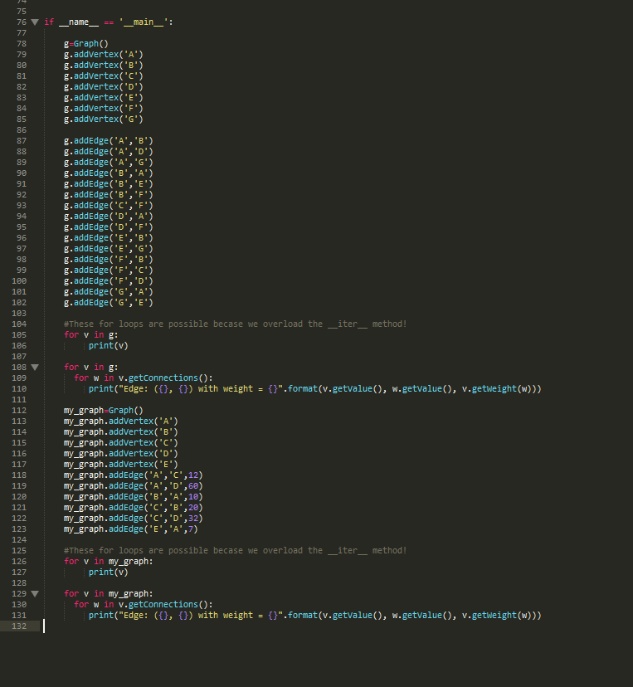
Task: Click 'for w in v.getConnections():' on line 130
Action: point(144,605)
